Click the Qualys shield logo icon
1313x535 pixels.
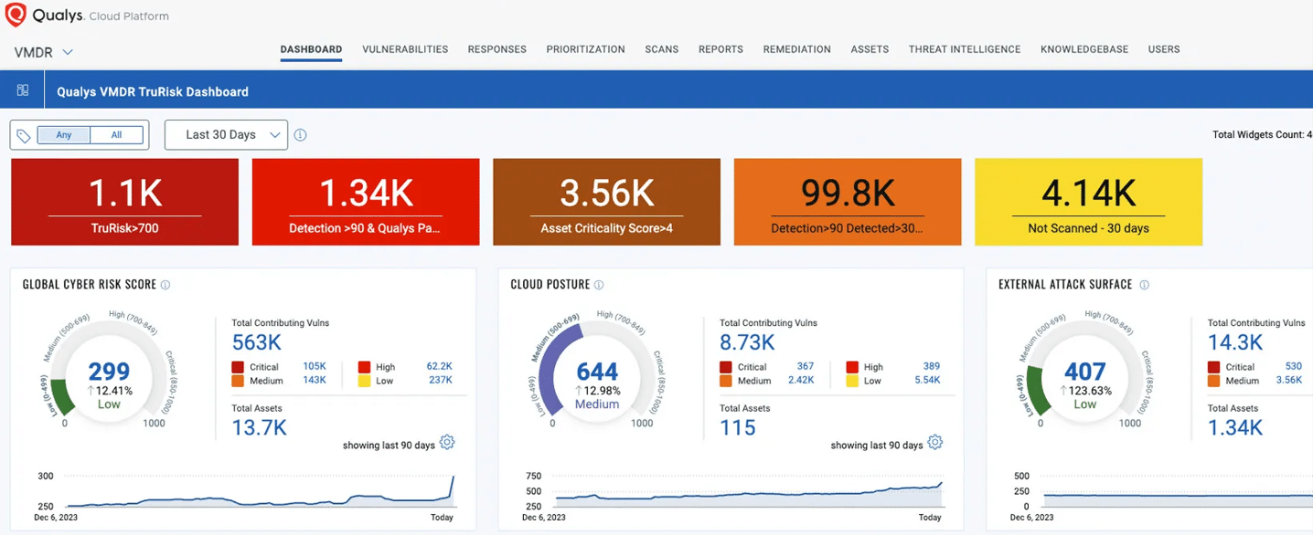pyautogui.click(x=16, y=16)
